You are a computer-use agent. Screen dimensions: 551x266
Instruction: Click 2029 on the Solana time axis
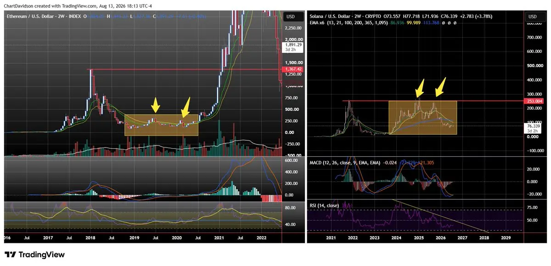point(506,238)
